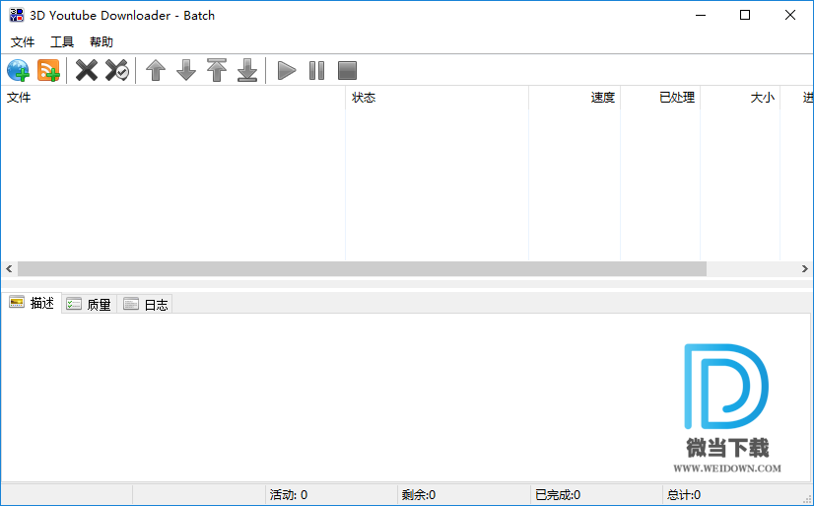
Task: Switch to the 质量 tab
Action: [x=90, y=305]
